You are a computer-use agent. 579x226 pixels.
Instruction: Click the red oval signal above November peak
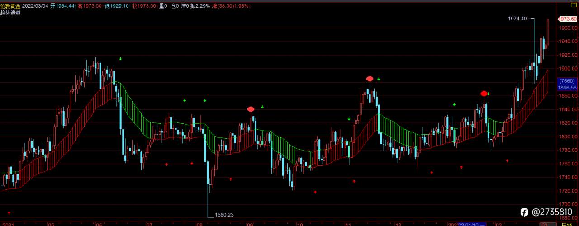[370, 79]
